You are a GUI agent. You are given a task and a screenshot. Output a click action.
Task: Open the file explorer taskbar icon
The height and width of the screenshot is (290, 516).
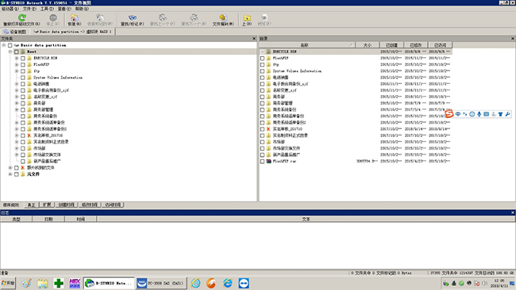point(42,283)
